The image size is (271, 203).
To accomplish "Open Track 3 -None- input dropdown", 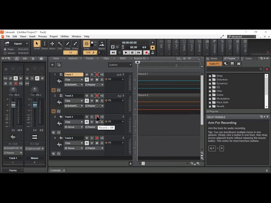I will coord(74,127).
